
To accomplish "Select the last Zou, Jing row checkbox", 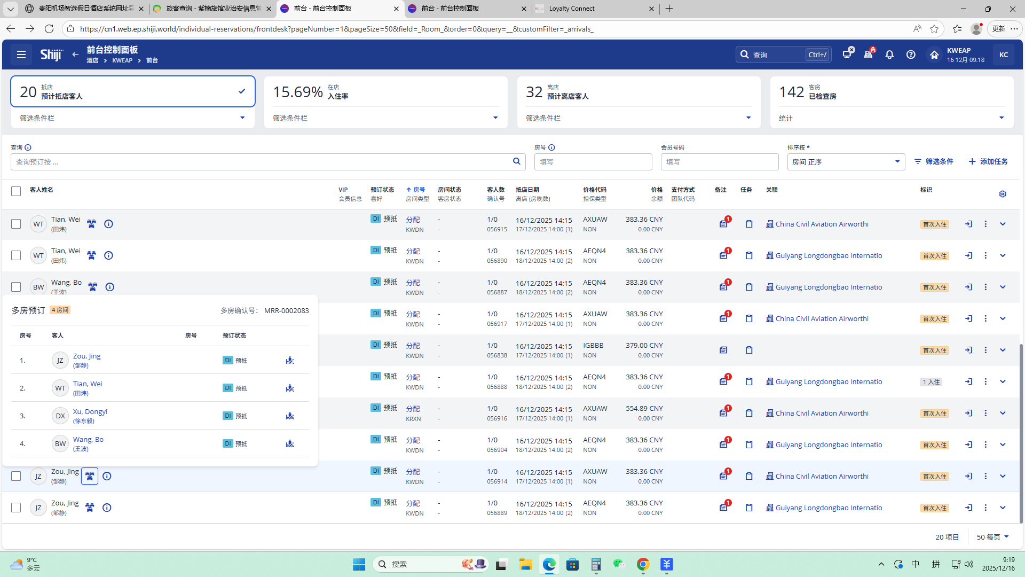I will [16, 508].
